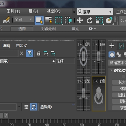Screen dimensions: 126x126
Task: Activate the Select and Scale tool
Action: (x=99, y=20)
